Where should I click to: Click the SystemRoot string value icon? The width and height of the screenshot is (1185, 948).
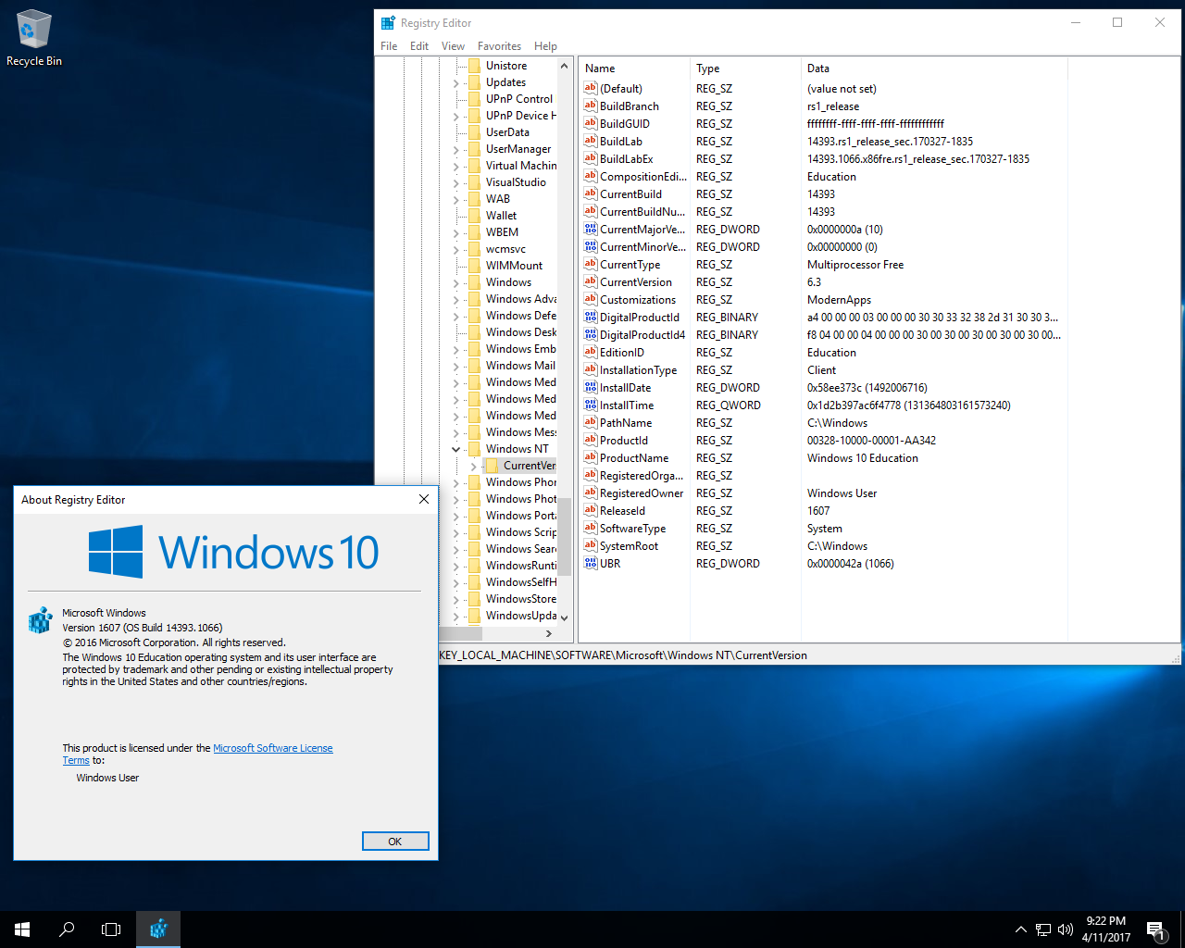click(x=591, y=545)
